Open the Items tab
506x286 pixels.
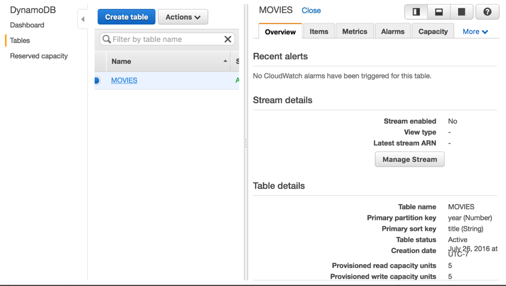(319, 31)
